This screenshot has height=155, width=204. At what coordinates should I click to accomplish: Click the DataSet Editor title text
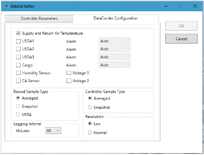(x=23, y=6)
